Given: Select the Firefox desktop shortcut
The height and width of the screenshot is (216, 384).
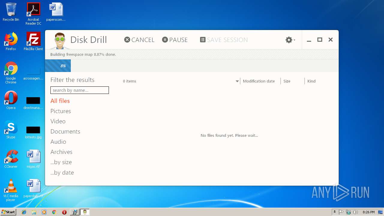Looking at the screenshot, I should coord(11,41).
